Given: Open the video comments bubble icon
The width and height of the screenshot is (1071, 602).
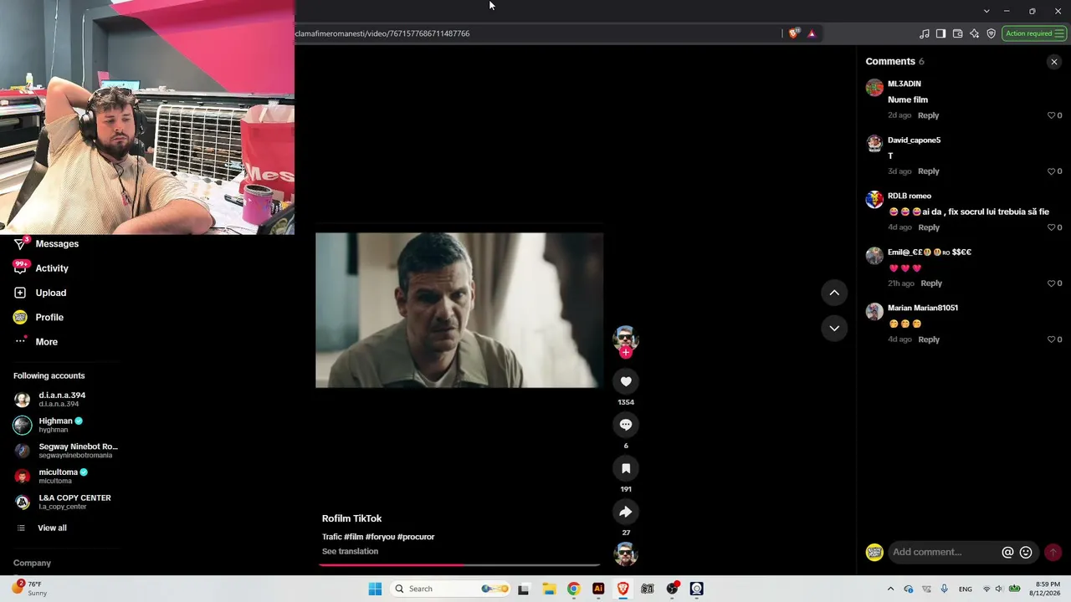Looking at the screenshot, I should click(626, 425).
